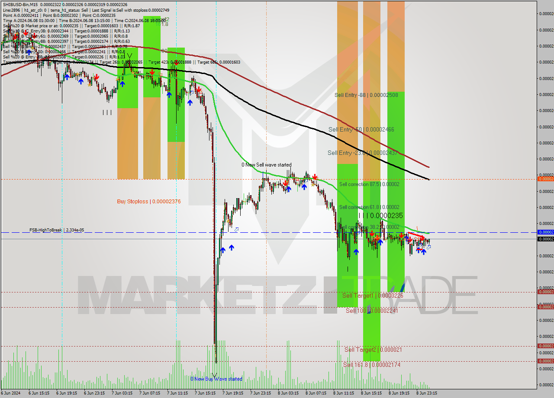Screen dimensions: 554x398
Task: Click the 'Sell correction 87.5' label
Action: 369,184
